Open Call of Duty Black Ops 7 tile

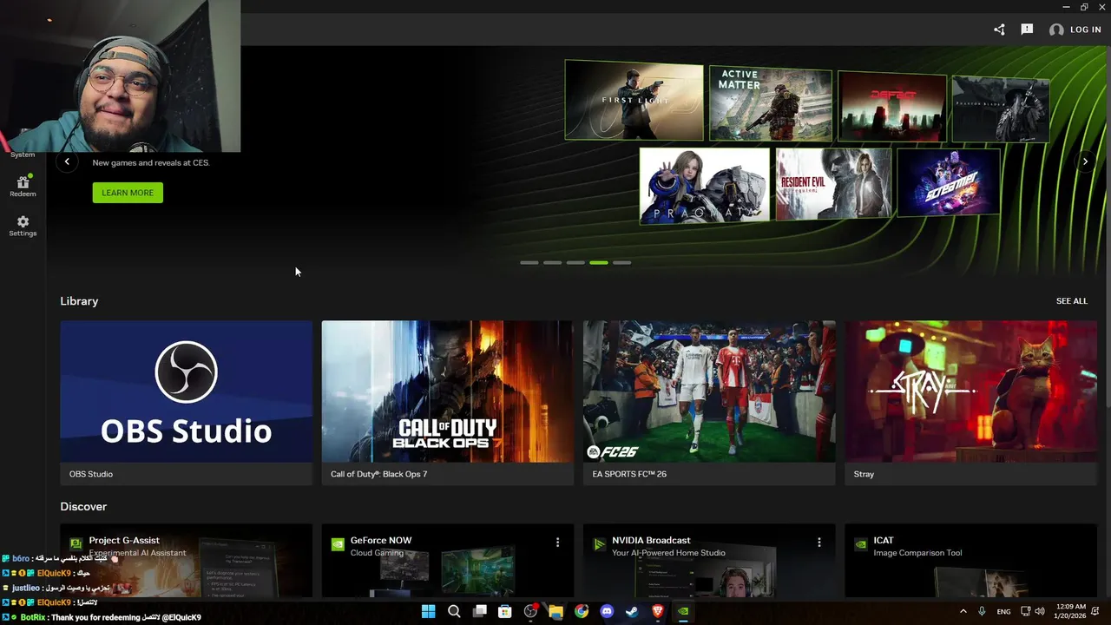(447, 403)
